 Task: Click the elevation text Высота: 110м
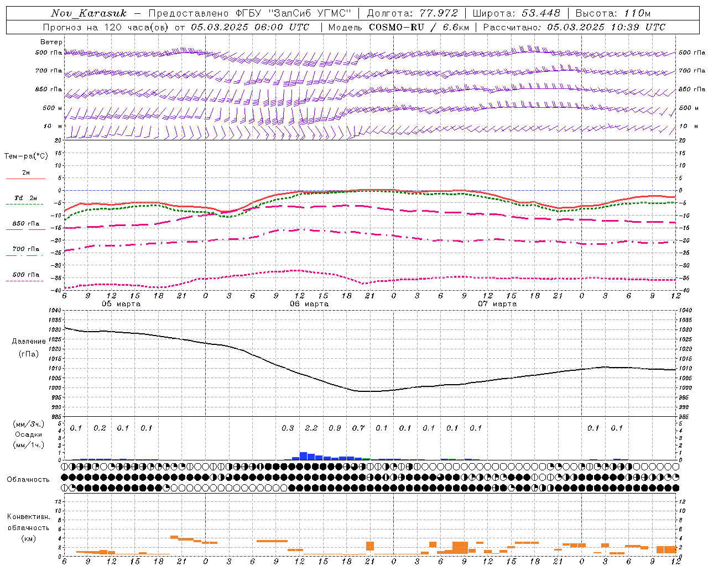coord(613,13)
